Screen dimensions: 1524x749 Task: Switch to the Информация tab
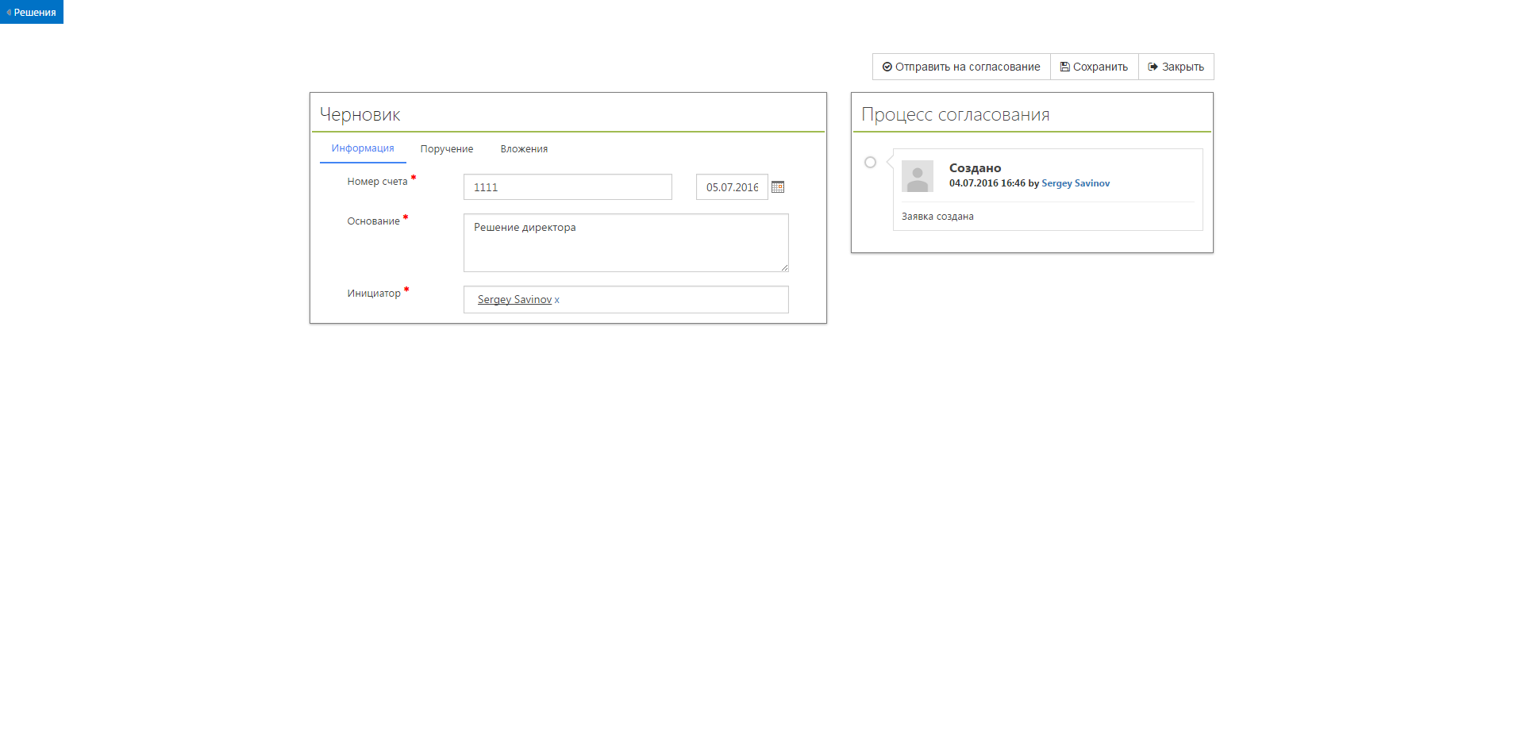click(363, 148)
